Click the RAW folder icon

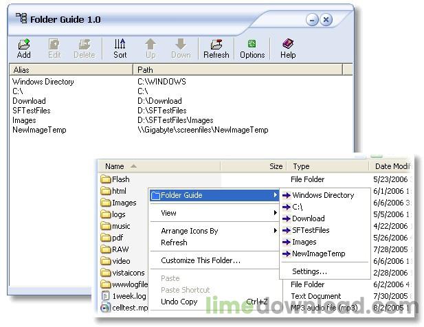(x=106, y=249)
